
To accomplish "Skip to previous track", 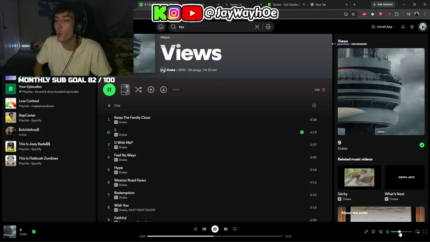I will (x=204, y=229).
